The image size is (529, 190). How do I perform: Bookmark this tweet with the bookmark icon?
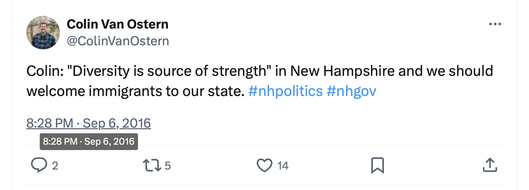pos(377,165)
